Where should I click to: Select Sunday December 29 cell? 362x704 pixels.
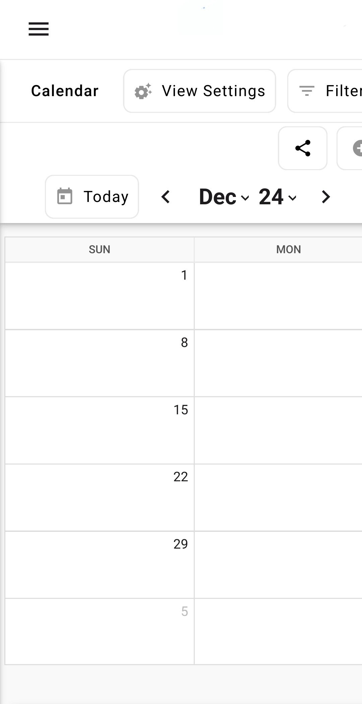click(x=100, y=565)
